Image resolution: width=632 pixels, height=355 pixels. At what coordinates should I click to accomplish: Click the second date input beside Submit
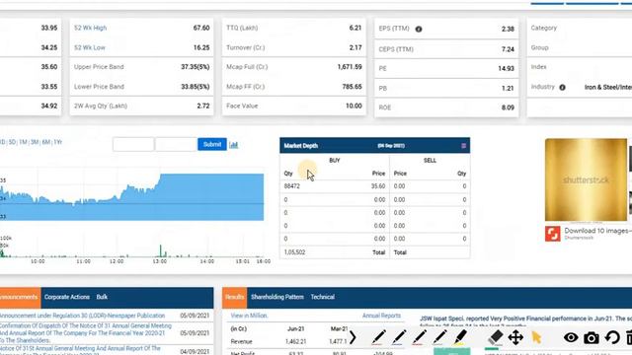click(176, 144)
